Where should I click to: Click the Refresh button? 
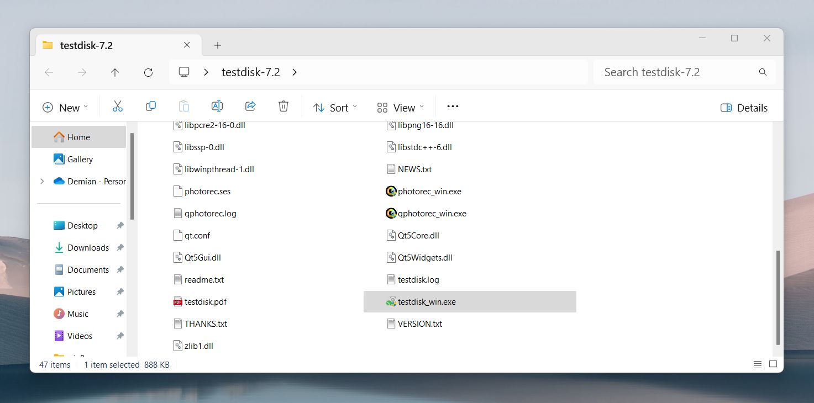[x=148, y=72]
